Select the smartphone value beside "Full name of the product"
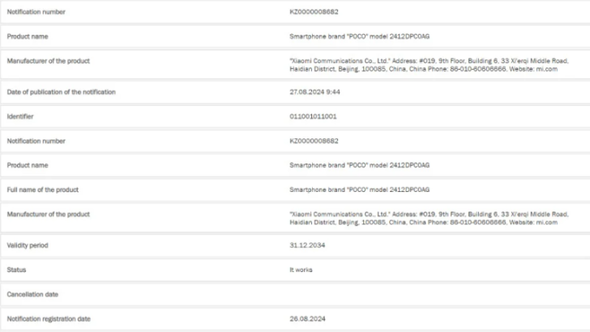 [359, 189]
